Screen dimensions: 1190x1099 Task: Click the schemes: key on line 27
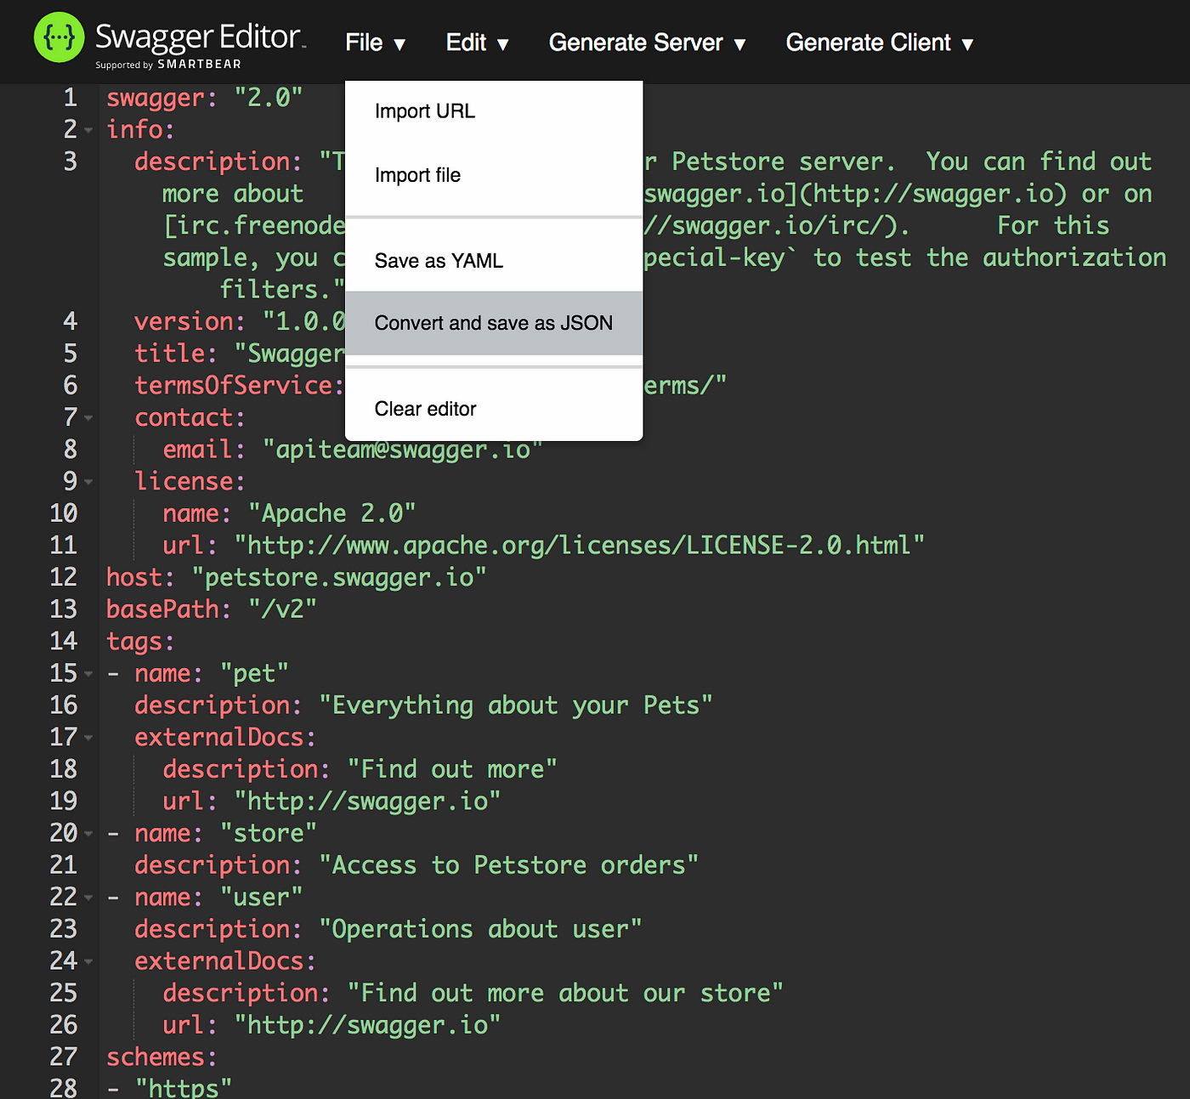coord(161,1057)
